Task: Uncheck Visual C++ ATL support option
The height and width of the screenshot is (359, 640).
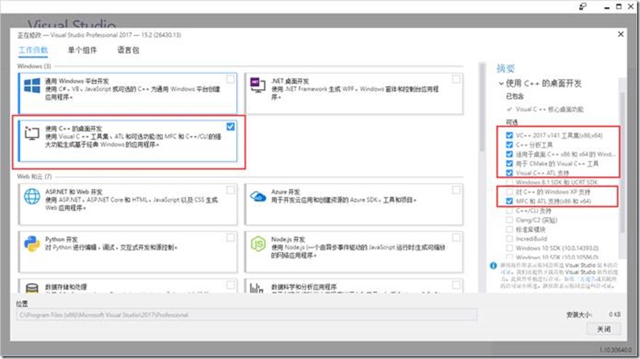Action: click(509, 173)
